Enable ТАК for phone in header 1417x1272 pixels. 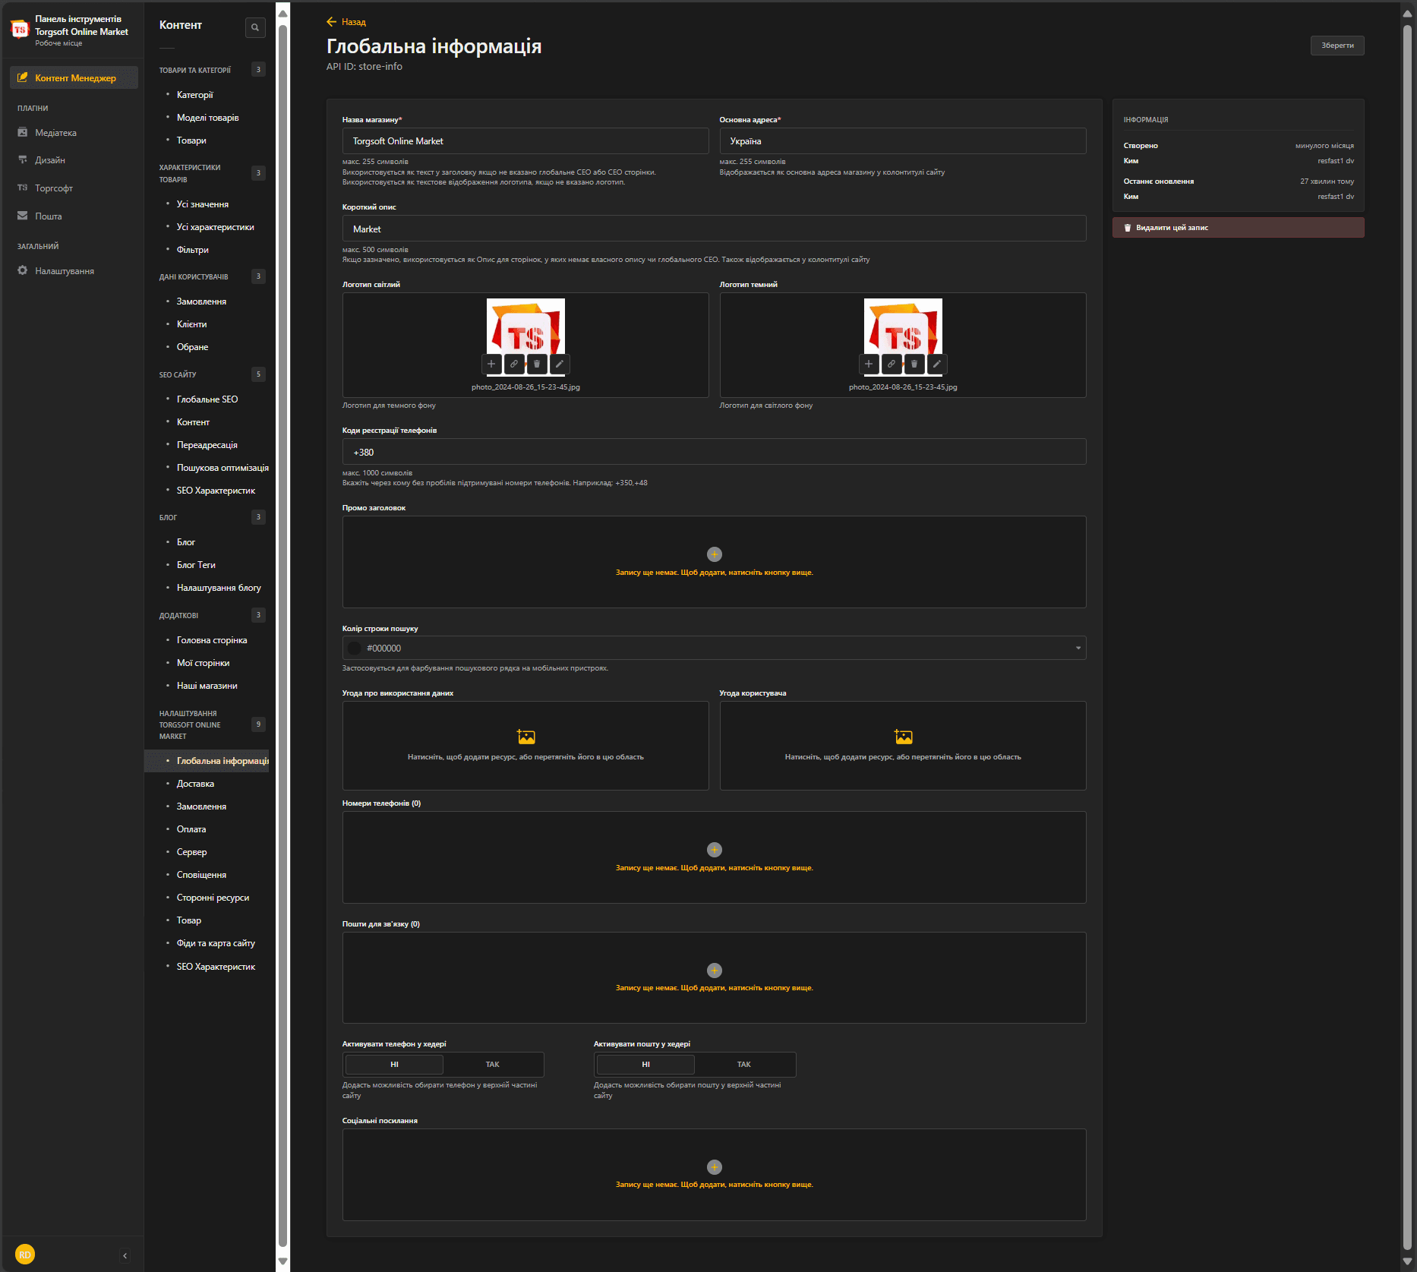(493, 1065)
